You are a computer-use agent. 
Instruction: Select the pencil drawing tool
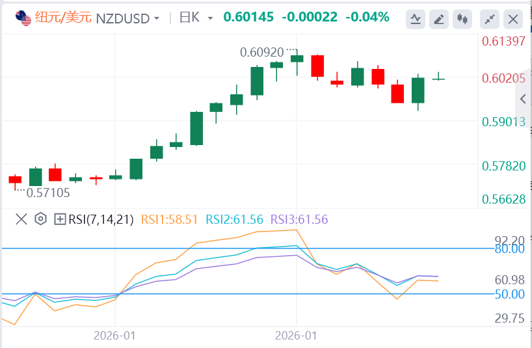point(440,19)
